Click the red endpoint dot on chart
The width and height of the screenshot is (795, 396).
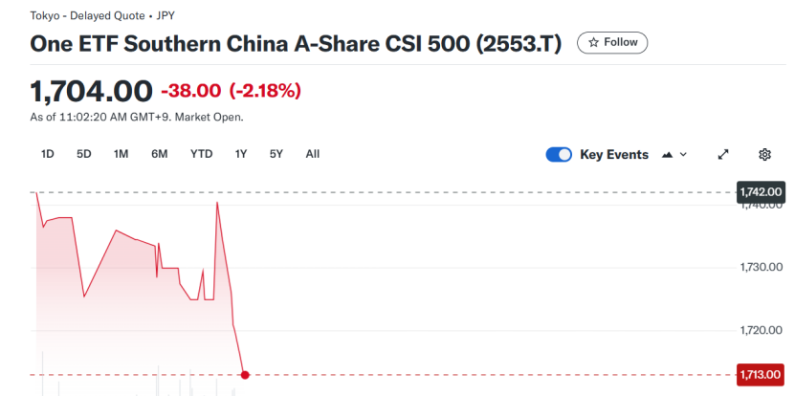[246, 374]
